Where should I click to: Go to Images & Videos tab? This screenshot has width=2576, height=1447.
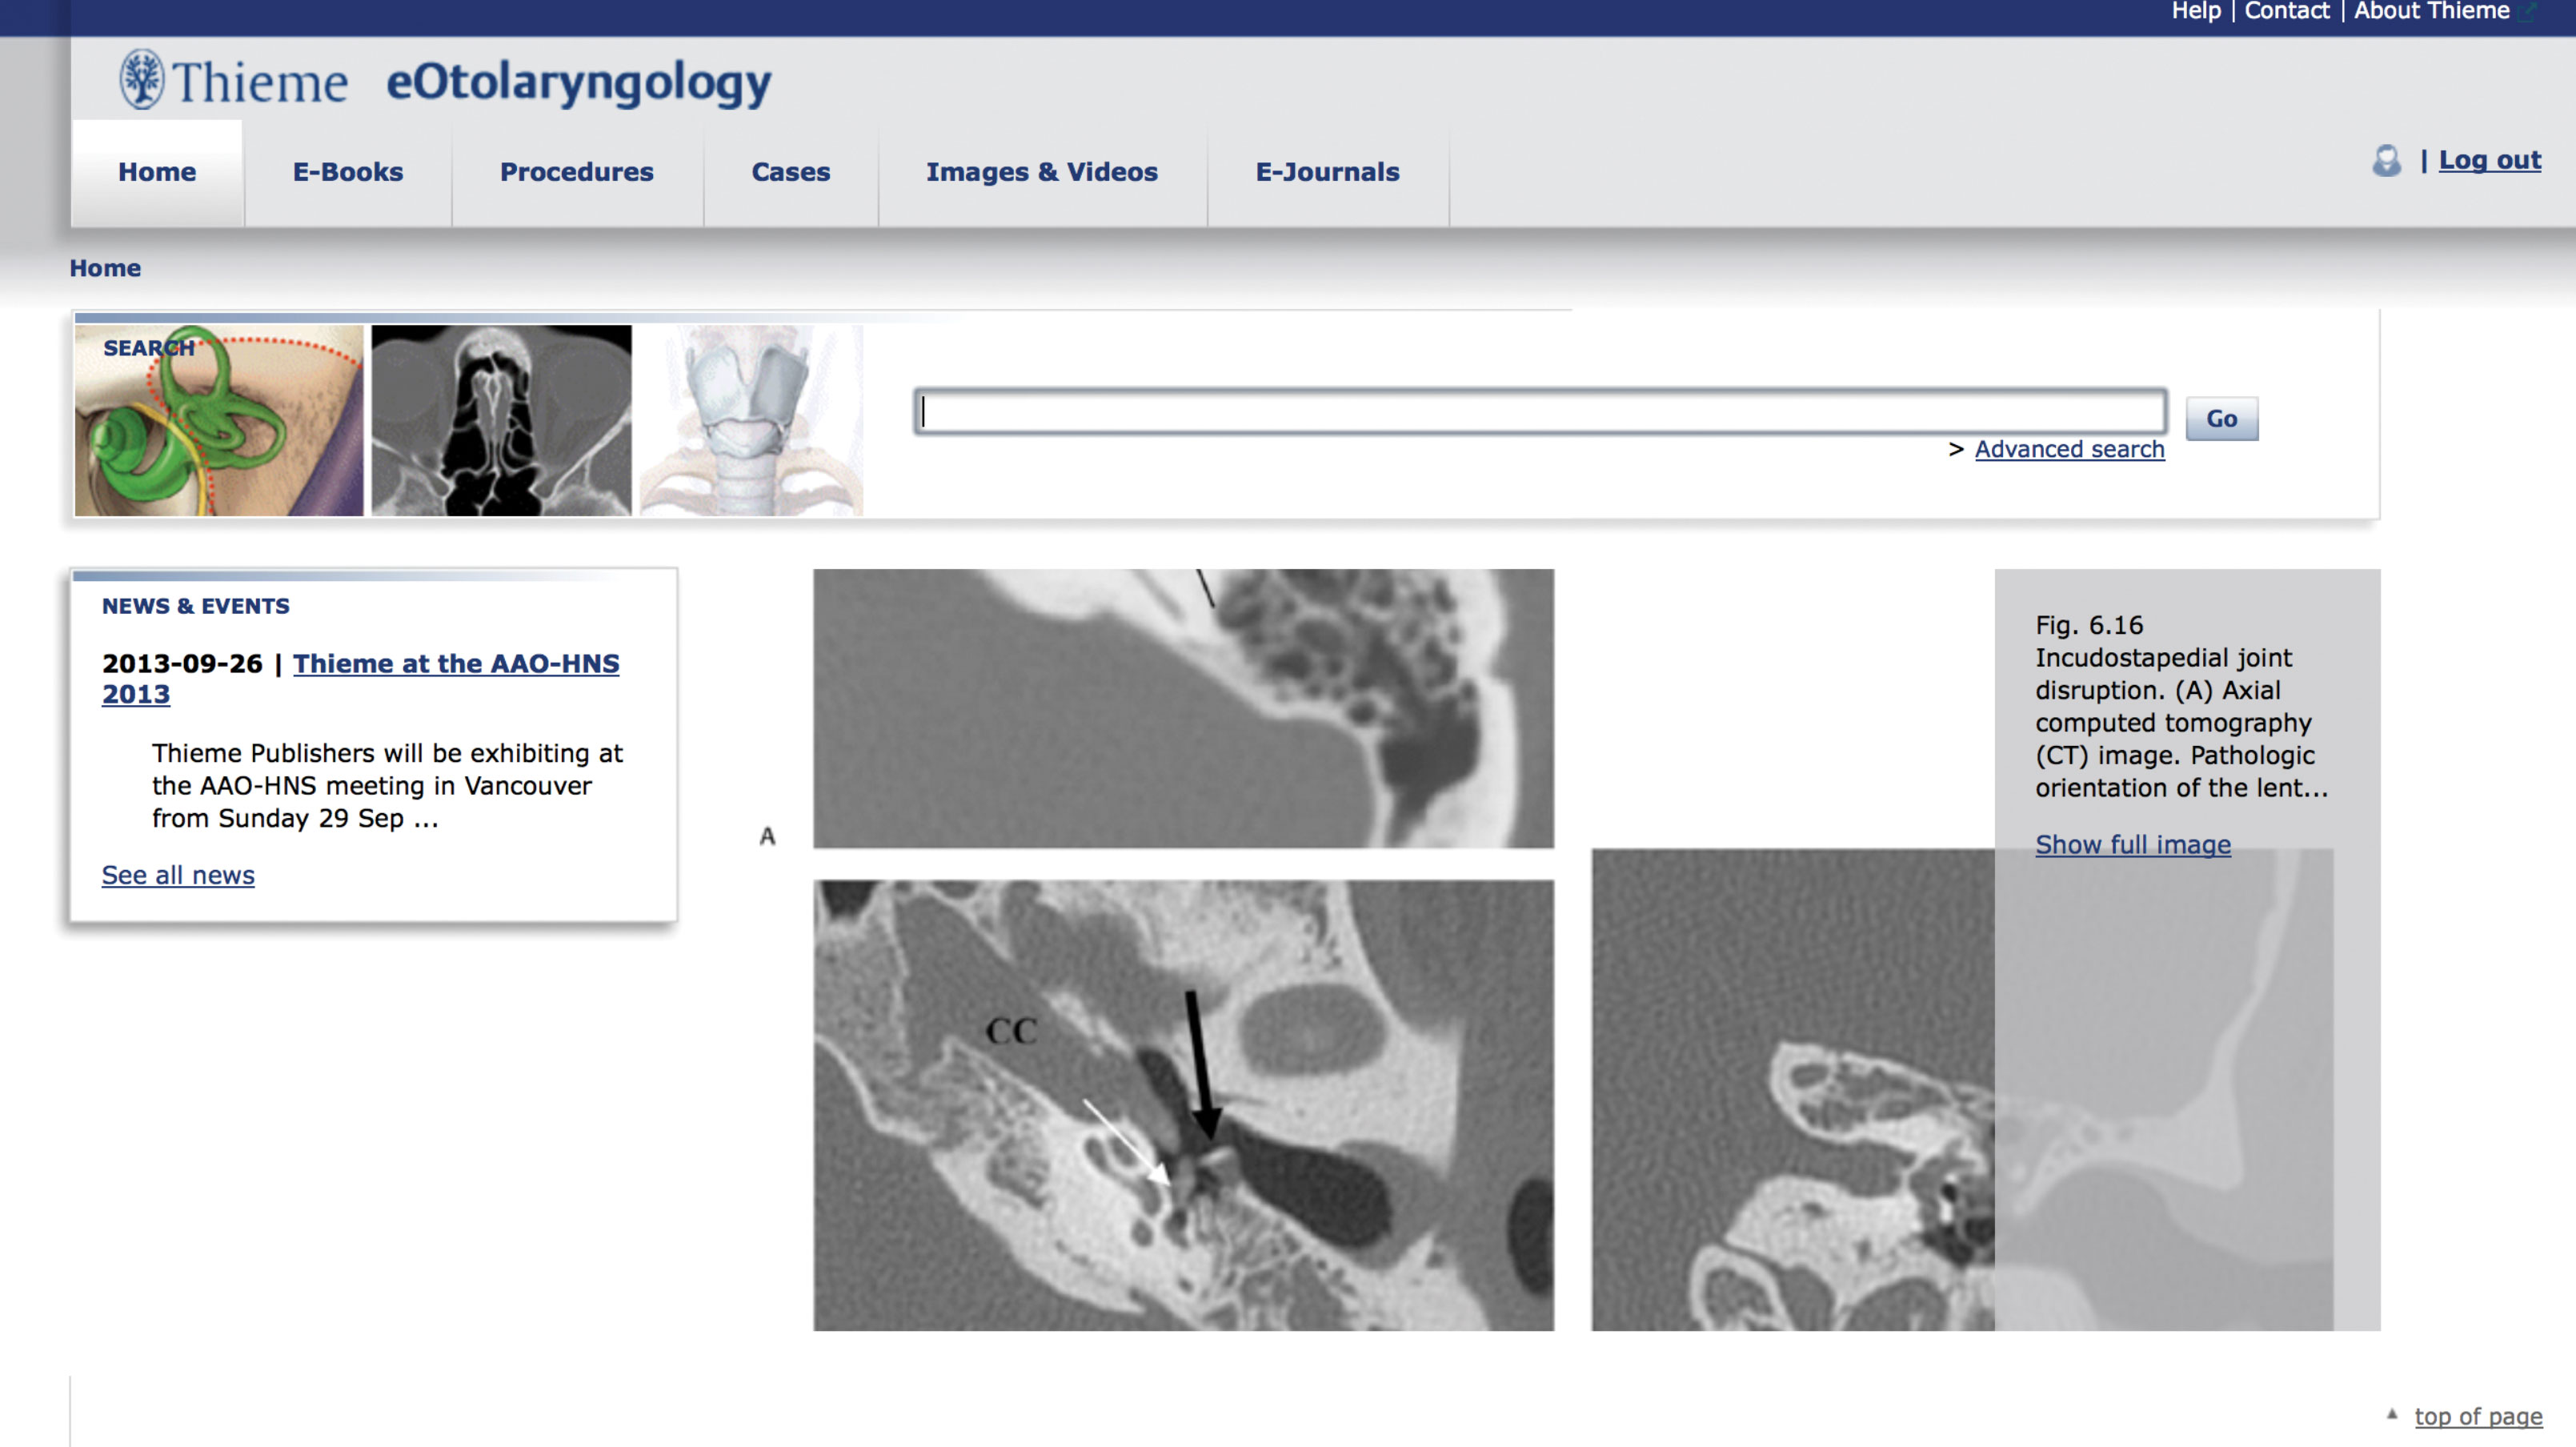point(1041,172)
